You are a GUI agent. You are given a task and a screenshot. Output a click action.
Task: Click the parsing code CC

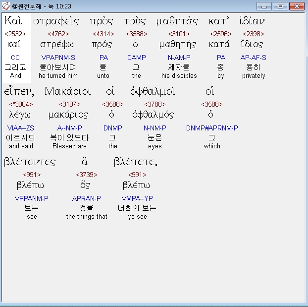coord(15,58)
